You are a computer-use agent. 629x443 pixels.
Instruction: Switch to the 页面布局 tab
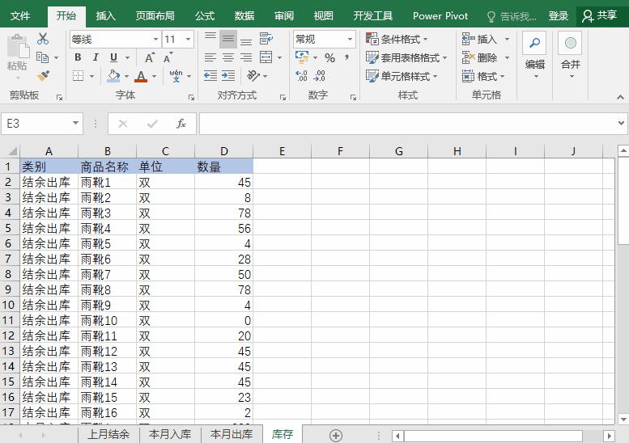pyautogui.click(x=155, y=15)
